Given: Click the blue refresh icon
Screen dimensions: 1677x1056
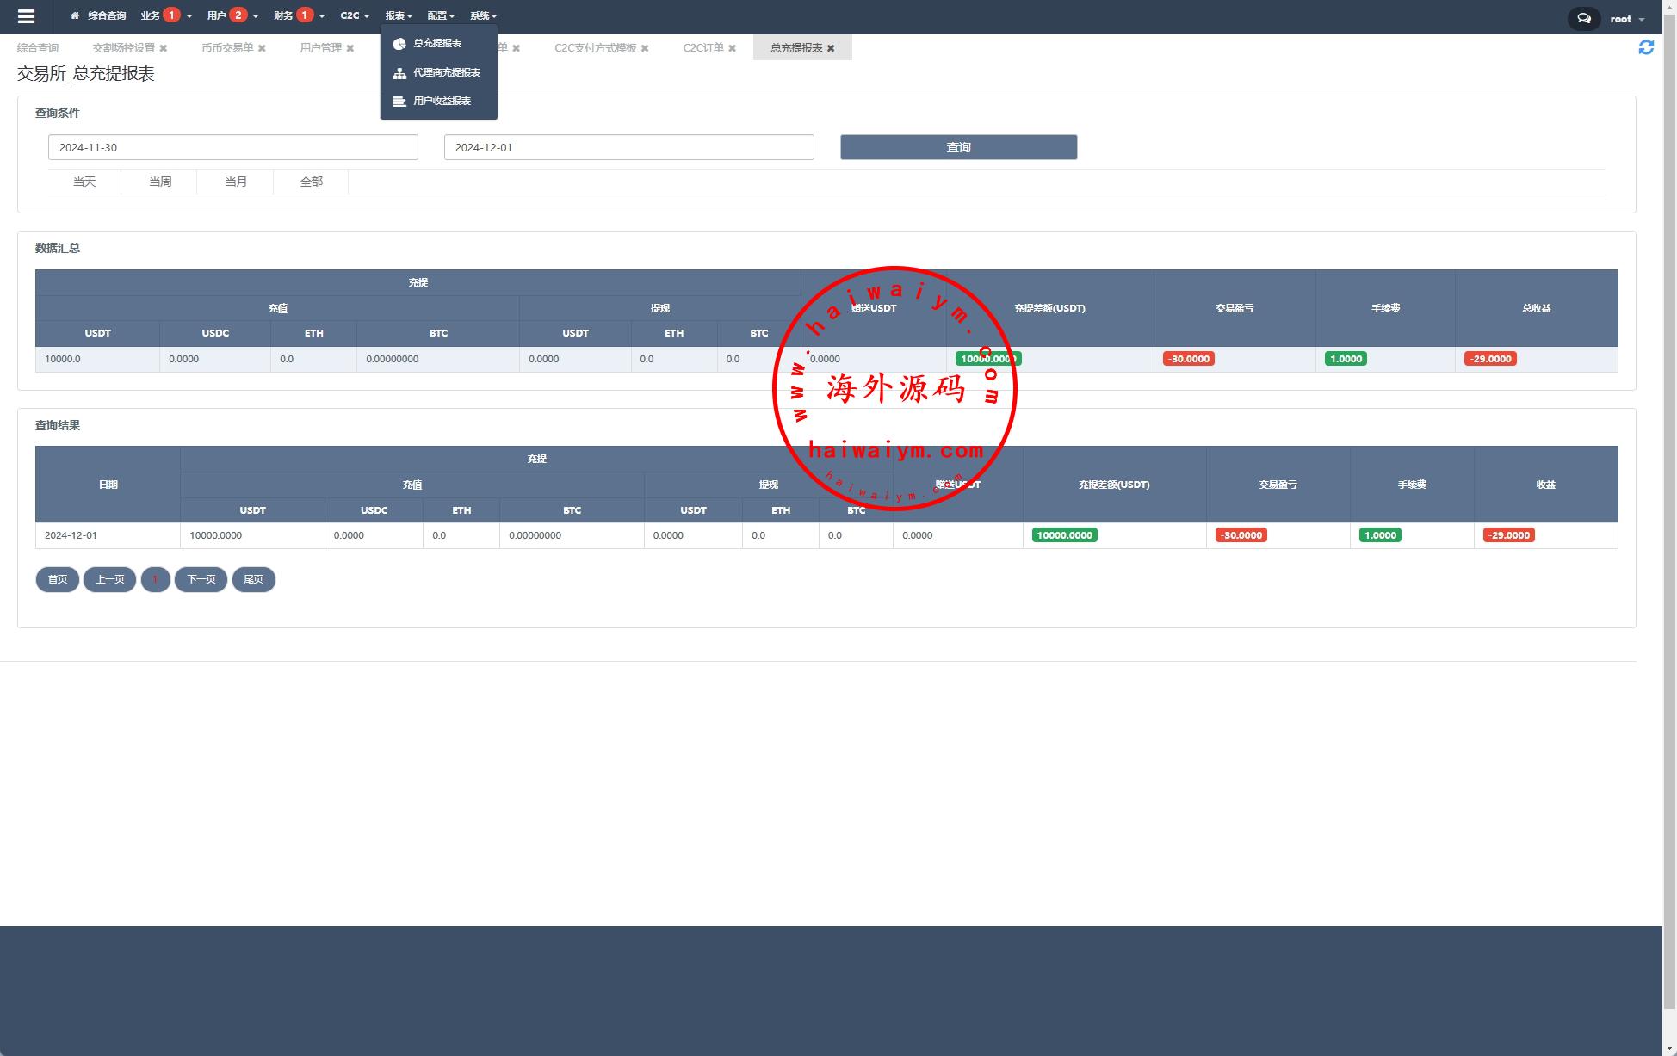Looking at the screenshot, I should tap(1645, 47).
